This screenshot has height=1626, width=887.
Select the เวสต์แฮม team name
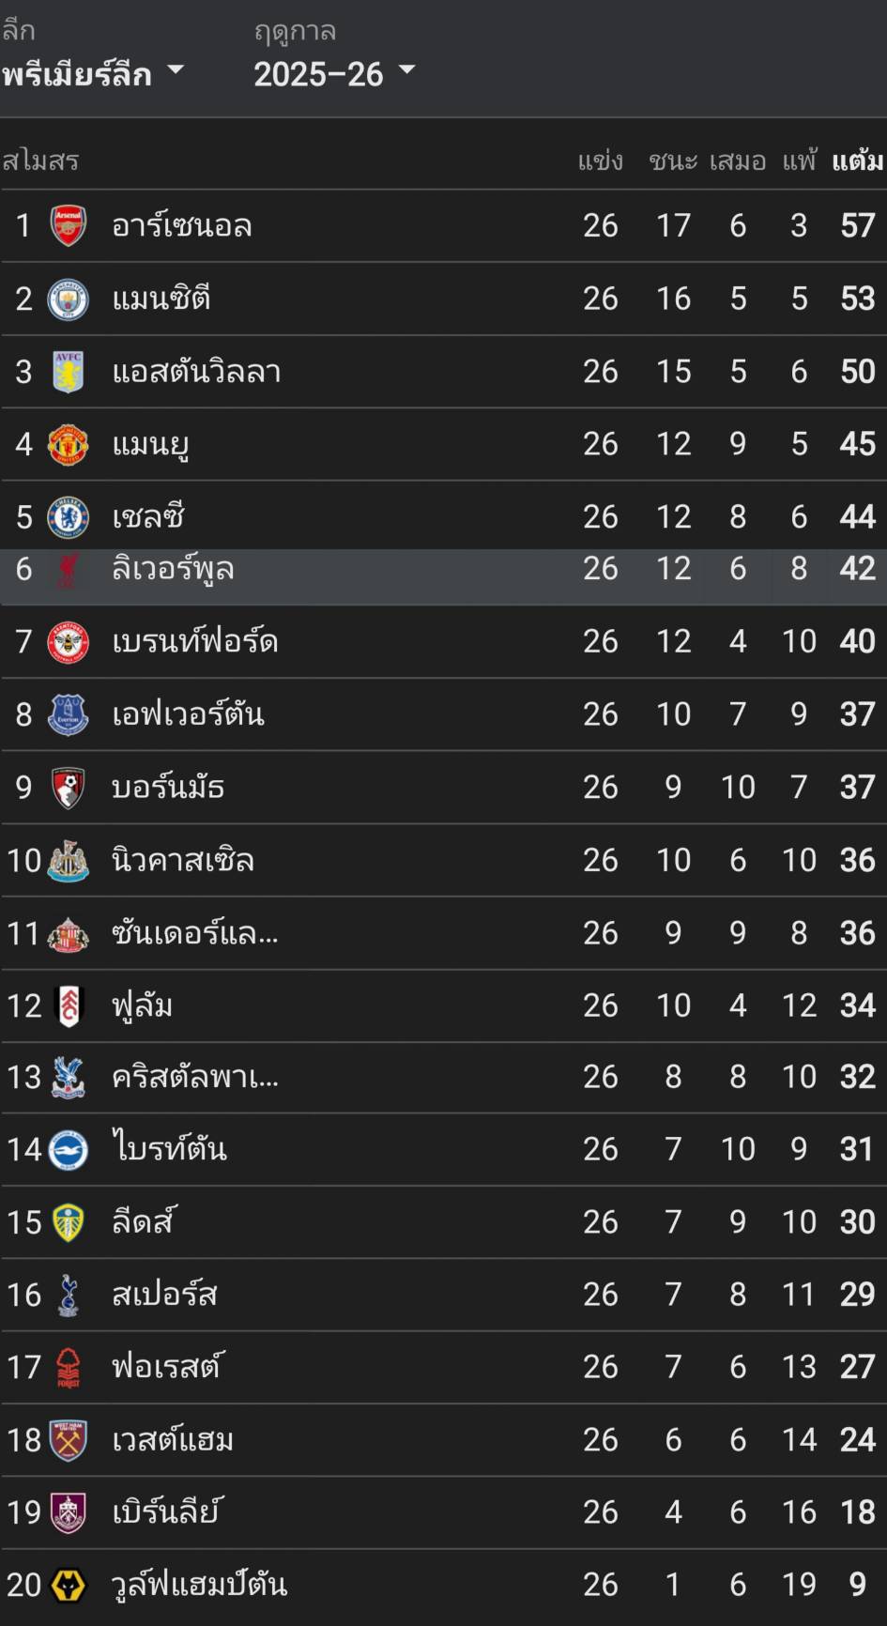point(173,1440)
